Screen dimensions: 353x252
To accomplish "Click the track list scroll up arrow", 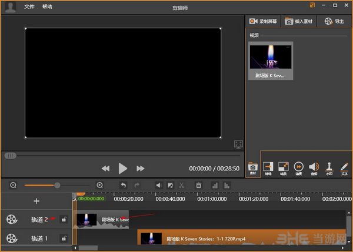I will [x=349, y=213].
